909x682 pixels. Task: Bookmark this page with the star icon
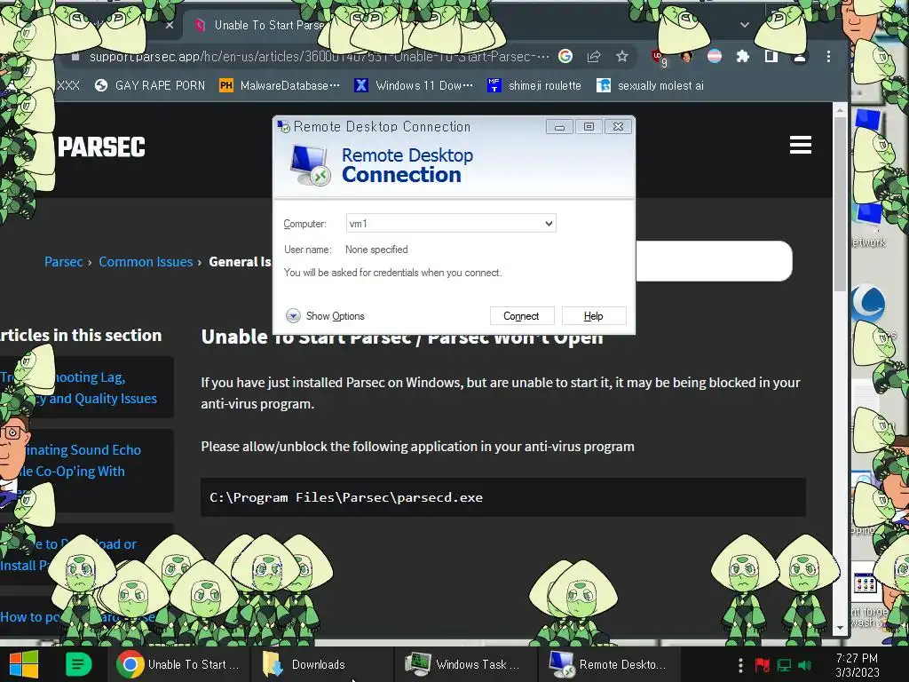(622, 56)
